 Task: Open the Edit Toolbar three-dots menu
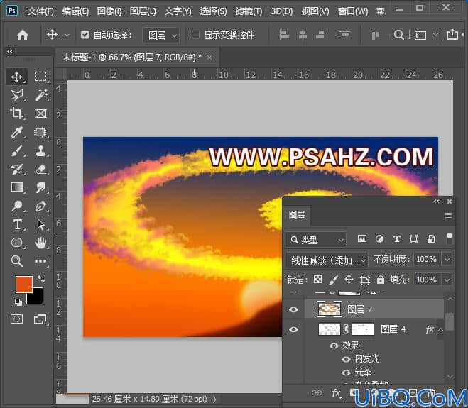coord(40,261)
